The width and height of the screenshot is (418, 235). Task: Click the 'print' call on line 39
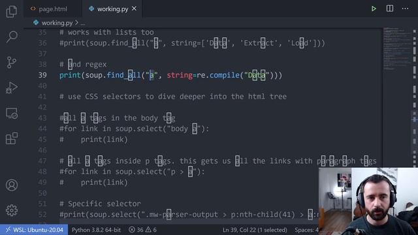pos(70,75)
